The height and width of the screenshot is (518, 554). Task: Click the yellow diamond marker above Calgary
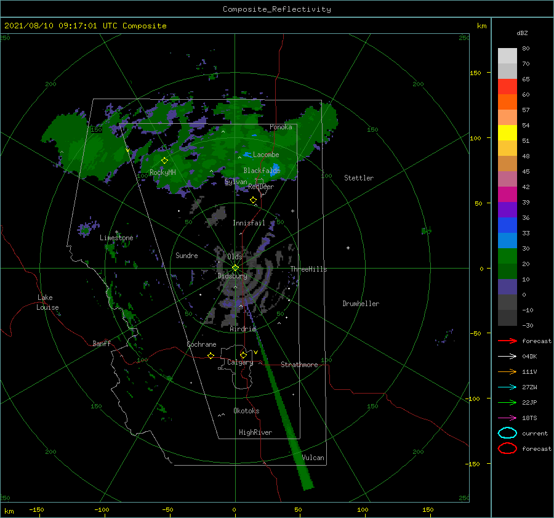[x=243, y=355]
